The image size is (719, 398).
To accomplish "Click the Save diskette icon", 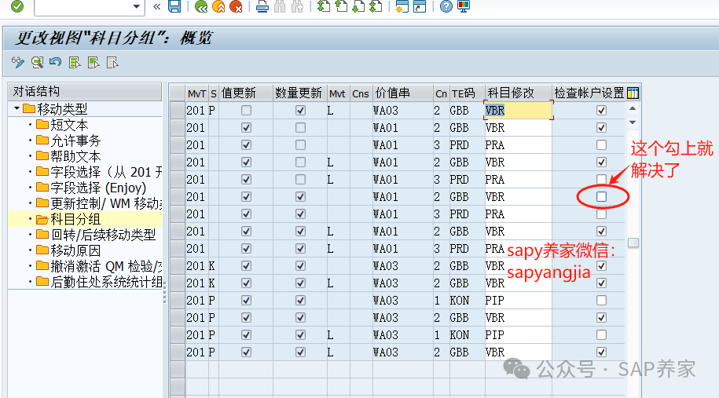I will [x=174, y=6].
